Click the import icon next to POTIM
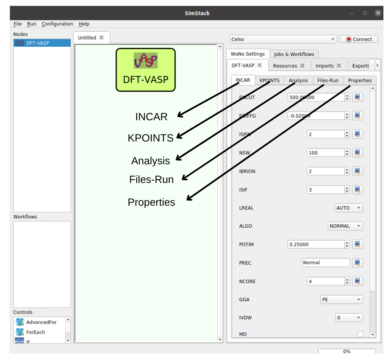 click(358, 244)
